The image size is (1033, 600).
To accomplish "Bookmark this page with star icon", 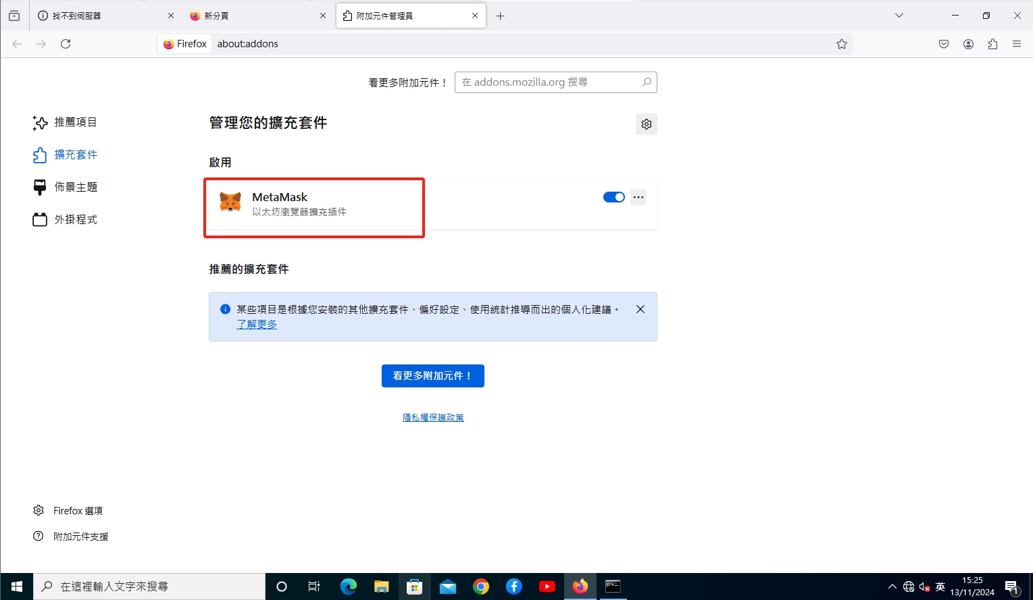I will coord(842,44).
